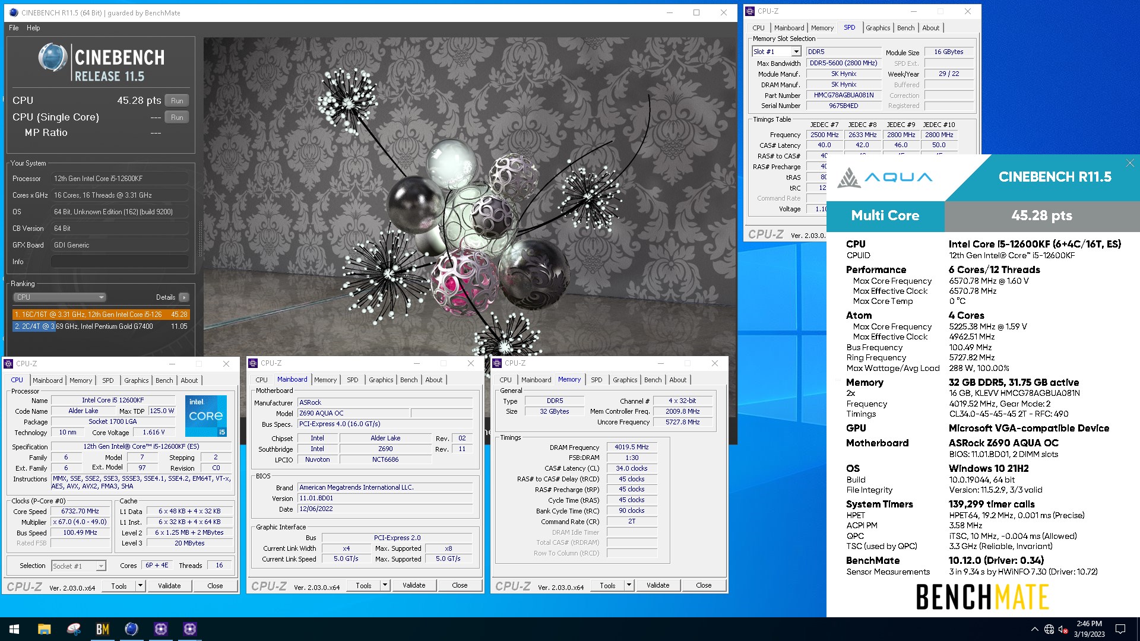The image size is (1140, 641).
Task: Click the Info field in Your System
Action: [x=119, y=262]
